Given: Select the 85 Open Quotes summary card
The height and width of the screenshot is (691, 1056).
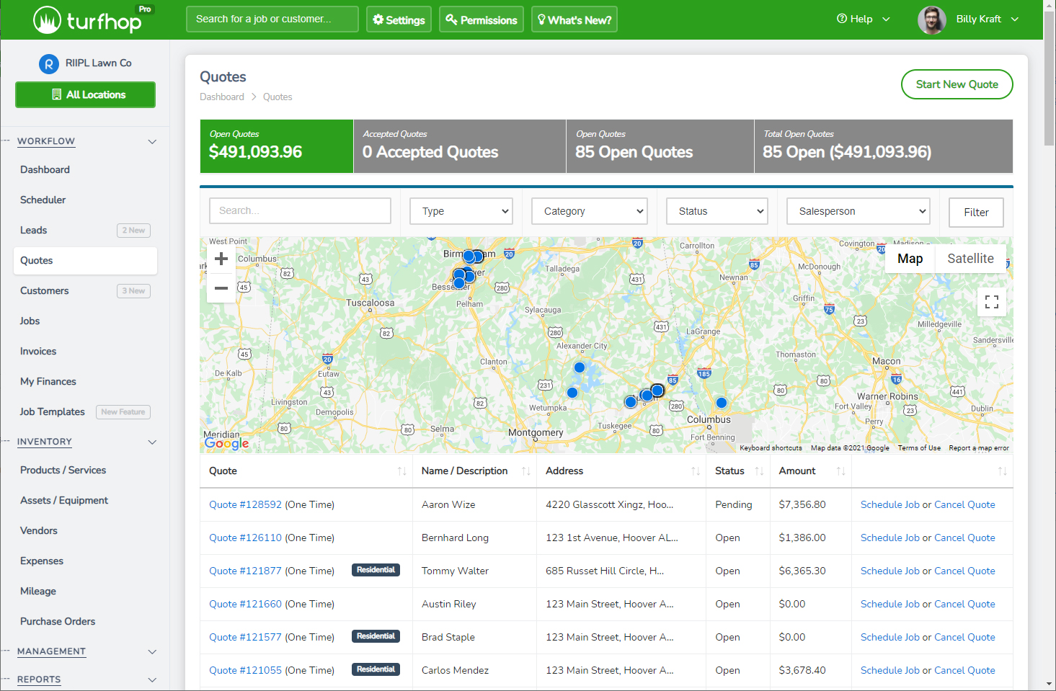Looking at the screenshot, I should pyautogui.click(x=660, y=146).
